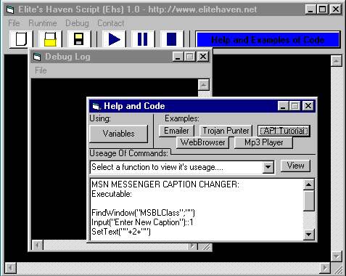346x276 pixels.
Task: Minimize the Debug Log window
Action: [x=178, y=57]
